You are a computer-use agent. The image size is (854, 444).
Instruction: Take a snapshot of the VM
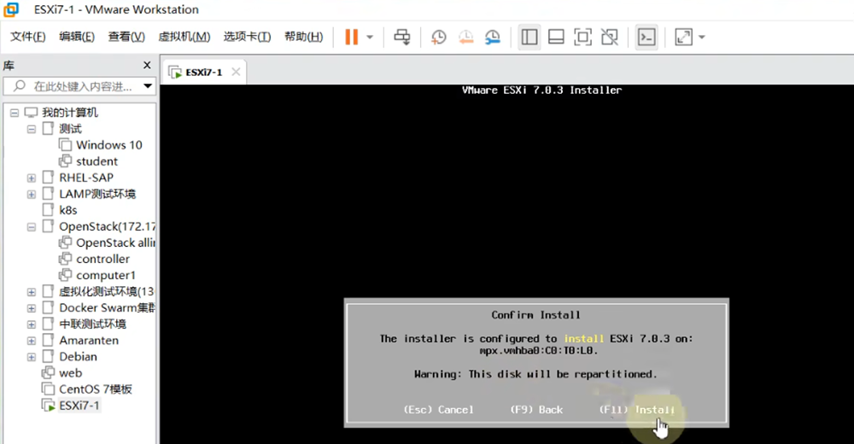(x=438, y=37)
